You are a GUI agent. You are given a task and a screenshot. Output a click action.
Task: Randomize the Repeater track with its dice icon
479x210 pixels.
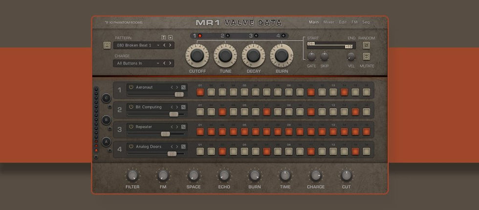pyautogui.click(x=183, y=127)
